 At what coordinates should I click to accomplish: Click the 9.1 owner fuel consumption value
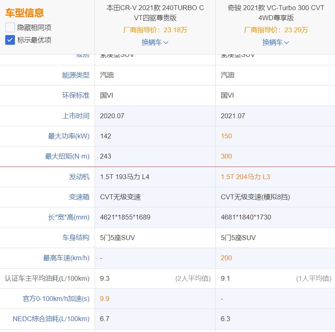coord(225,278)
